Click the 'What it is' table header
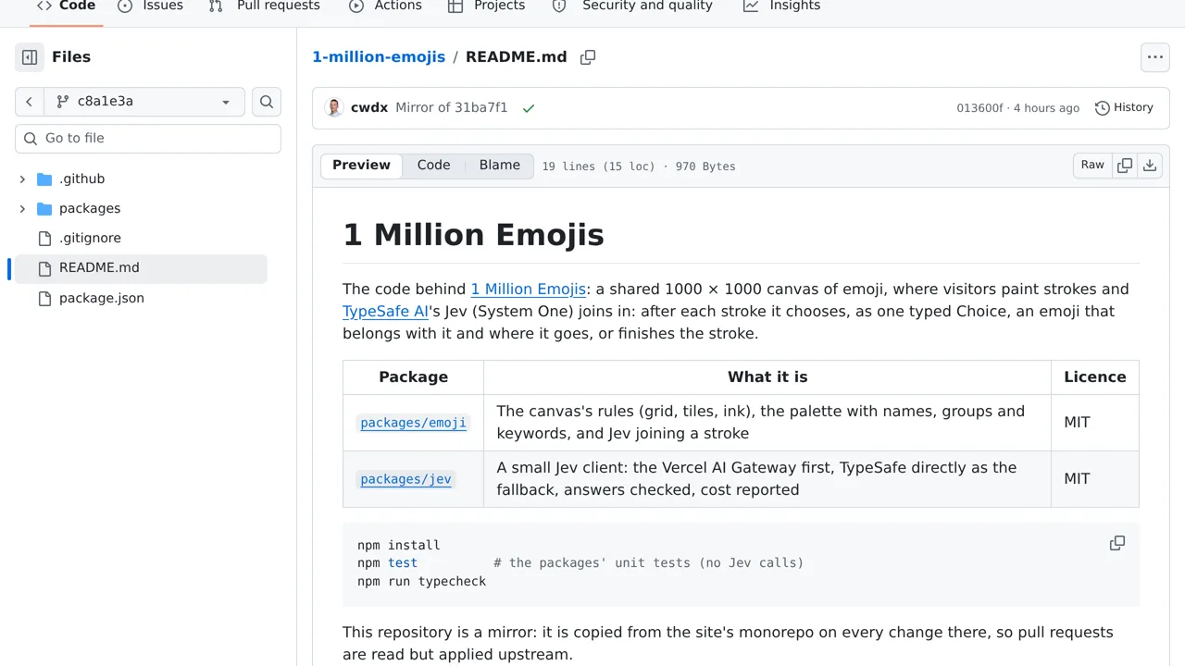The width and height of the screenshot is (1185, 666). coord(767,377)
